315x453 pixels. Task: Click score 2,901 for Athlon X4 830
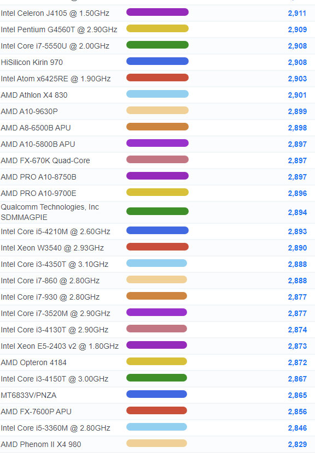click(297, 95)
